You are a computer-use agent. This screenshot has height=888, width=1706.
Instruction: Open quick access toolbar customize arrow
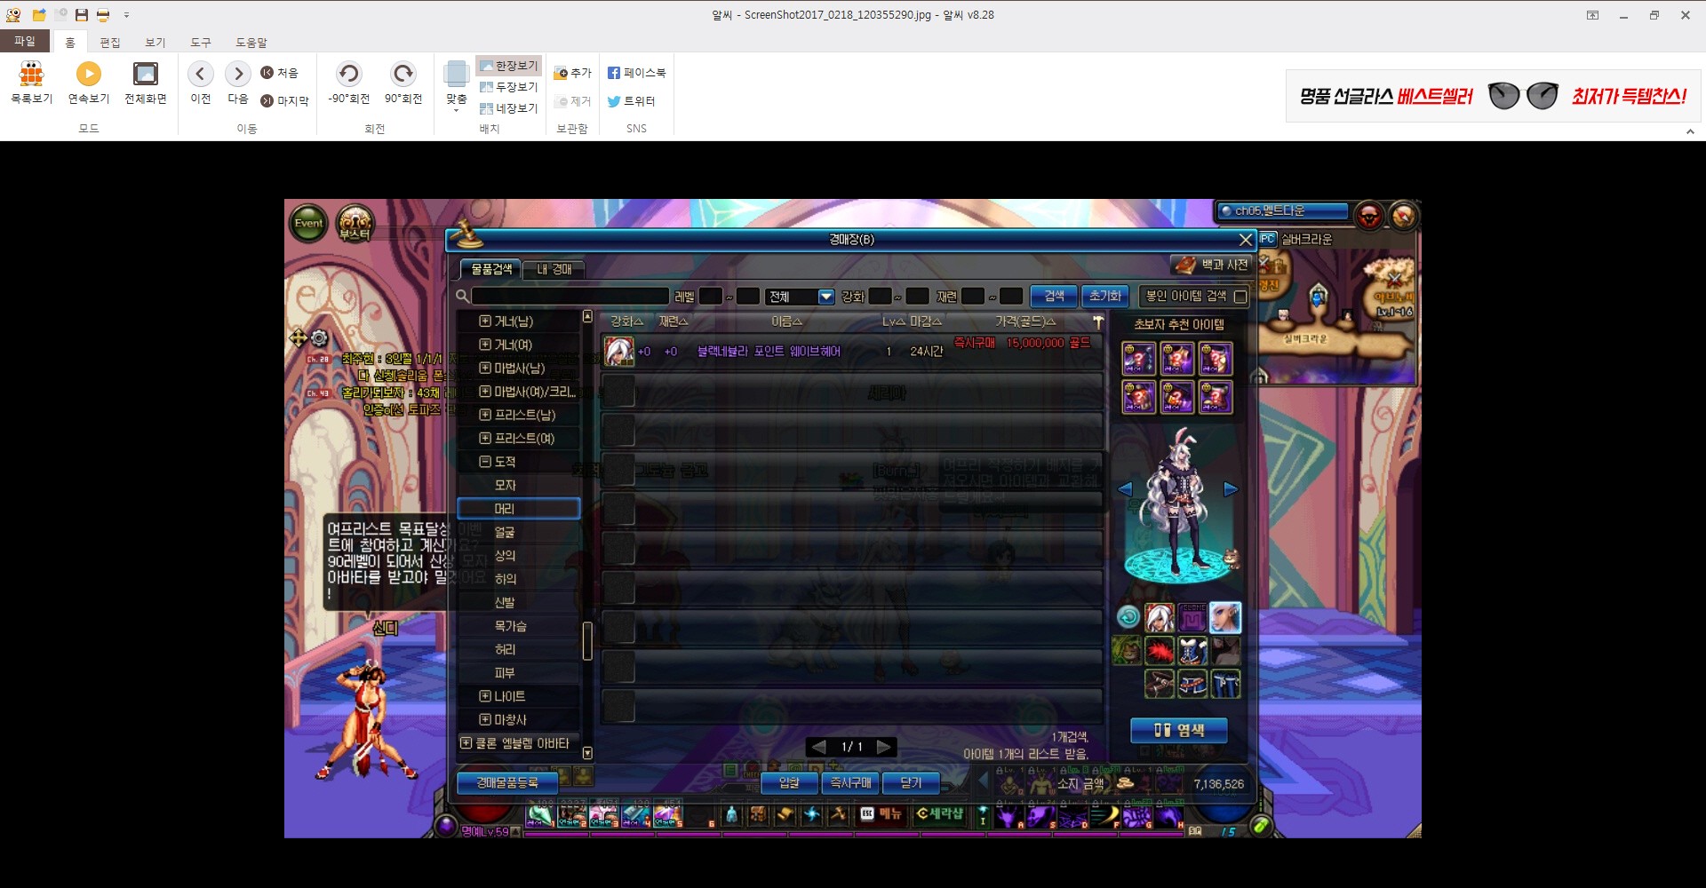point(126,15)
